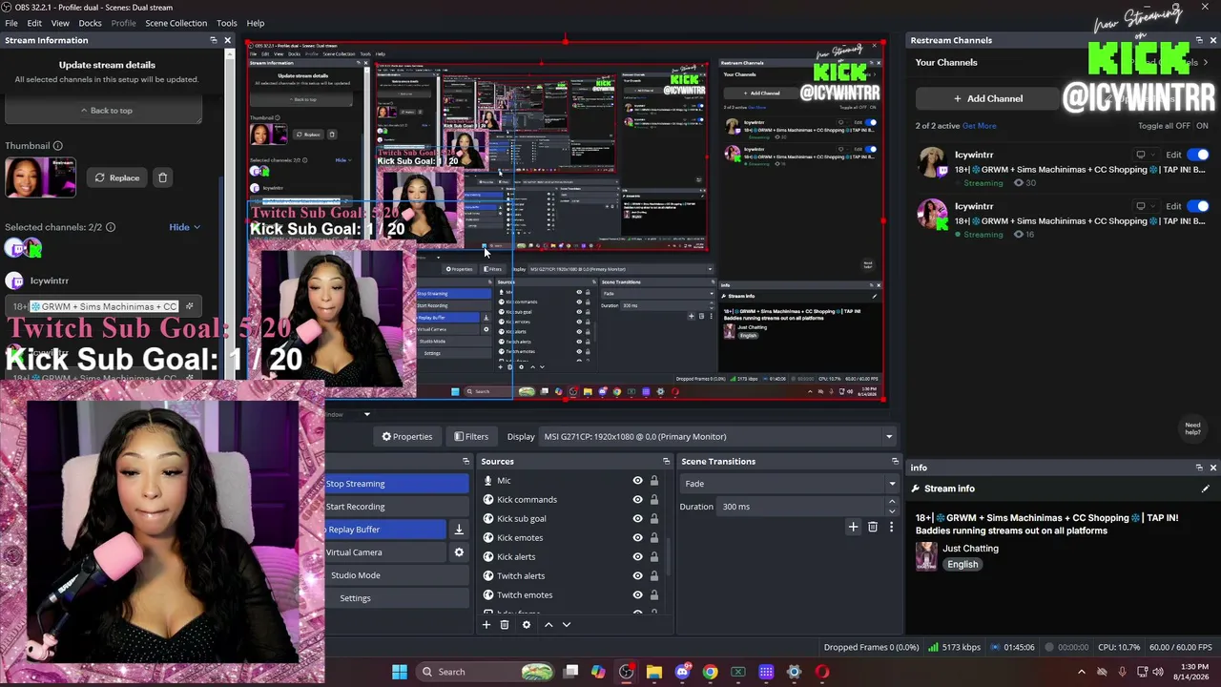Viewport: 1221px width, 687px height.
Task: Open source Properties
Action: pyautogui.click(x=407, y=437)
